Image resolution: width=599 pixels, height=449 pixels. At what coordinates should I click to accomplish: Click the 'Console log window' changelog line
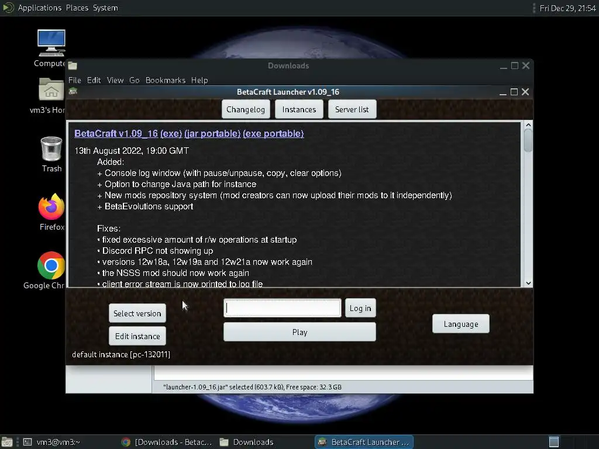[219, 173]
